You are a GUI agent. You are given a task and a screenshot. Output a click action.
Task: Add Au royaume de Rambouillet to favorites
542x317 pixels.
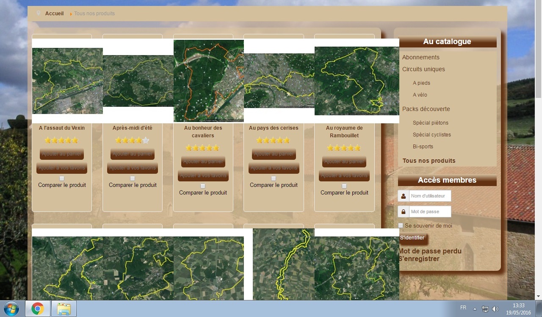[344, 175]
